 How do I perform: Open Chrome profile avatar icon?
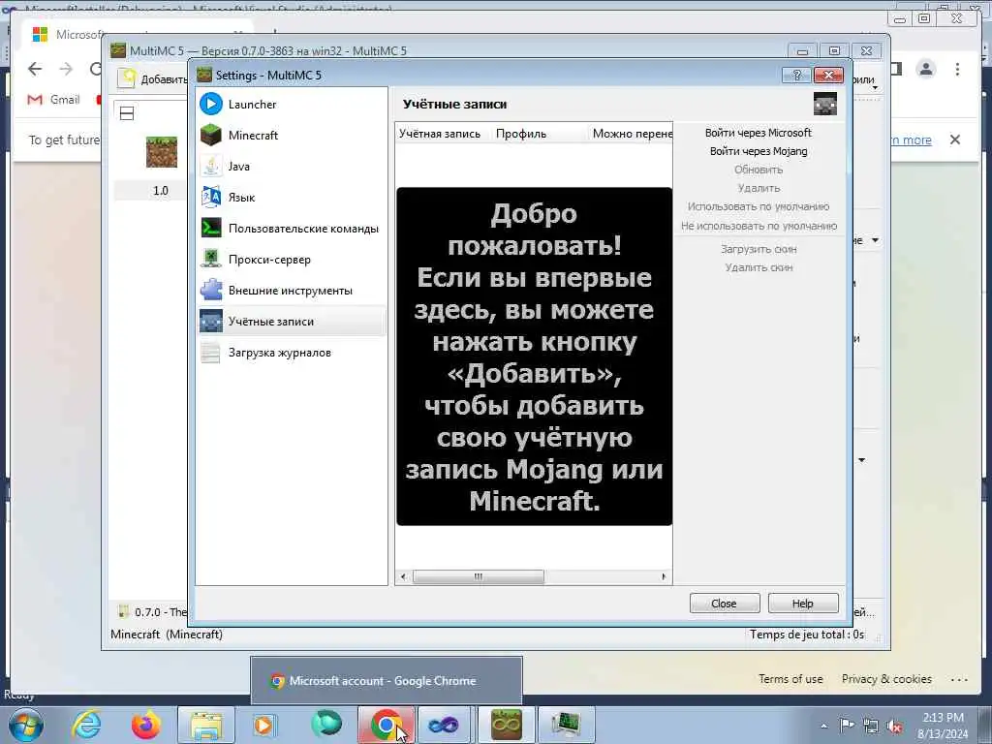925,69
